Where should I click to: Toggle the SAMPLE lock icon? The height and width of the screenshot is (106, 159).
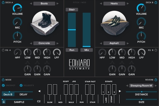[4, 102]
